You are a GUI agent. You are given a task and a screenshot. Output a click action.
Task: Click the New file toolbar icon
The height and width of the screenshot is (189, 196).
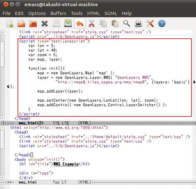point(10,23)
